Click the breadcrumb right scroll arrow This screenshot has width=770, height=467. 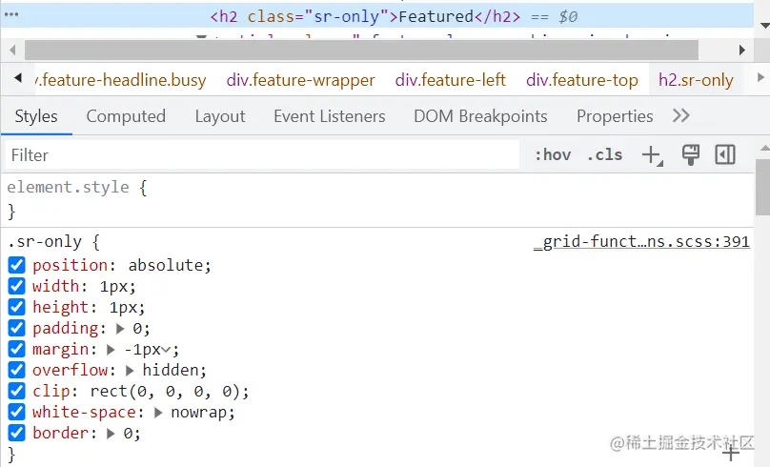760,77
